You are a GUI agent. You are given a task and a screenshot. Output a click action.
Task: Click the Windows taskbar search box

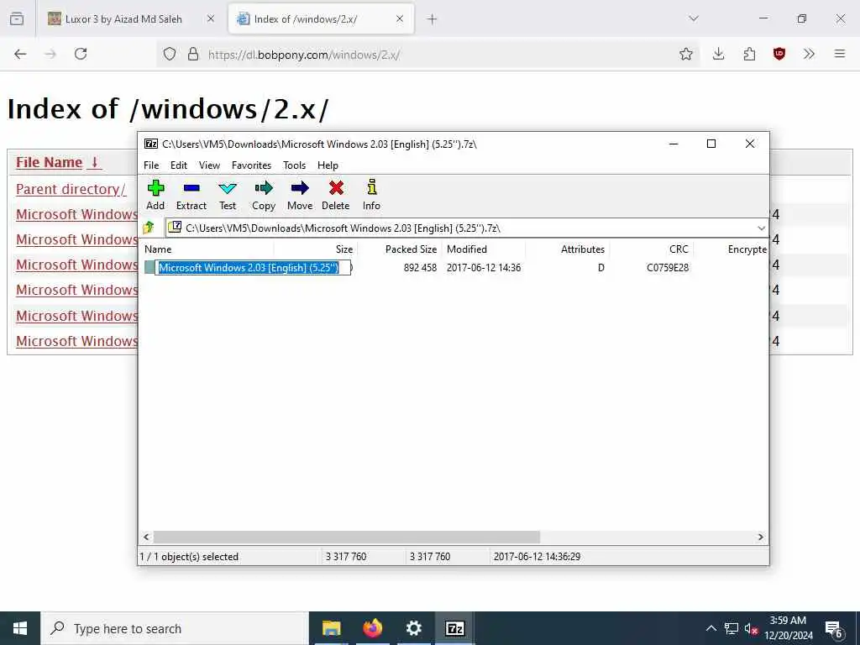[x=175, y=628]
